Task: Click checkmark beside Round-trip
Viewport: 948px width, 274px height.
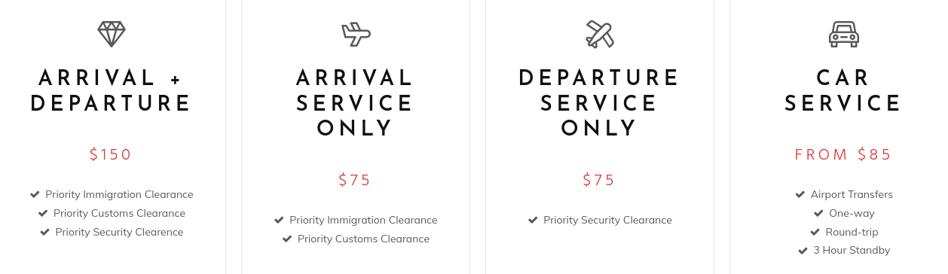Action: 815,232
